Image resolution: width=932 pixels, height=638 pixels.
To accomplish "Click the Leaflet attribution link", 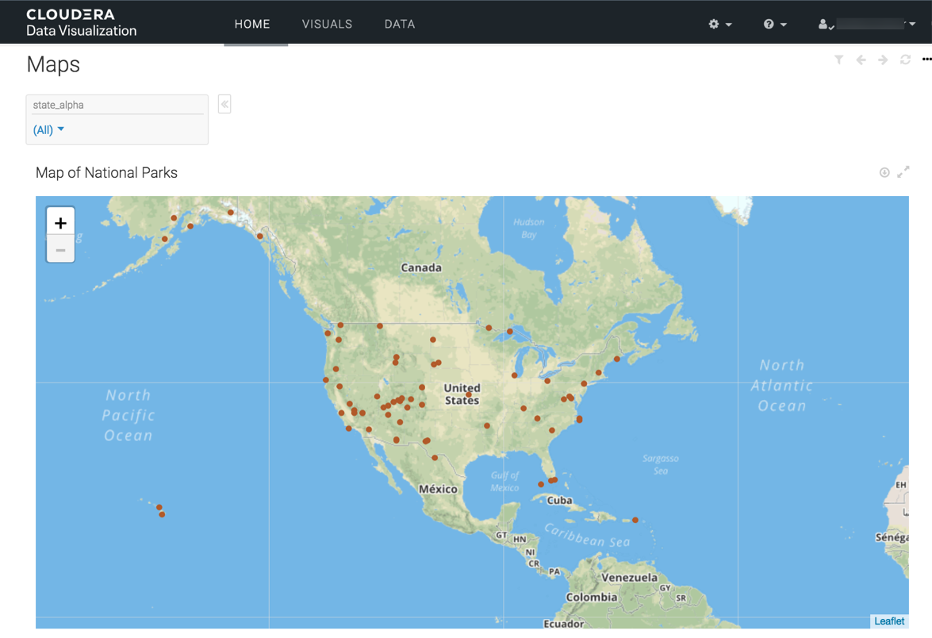I will [889, 621].
